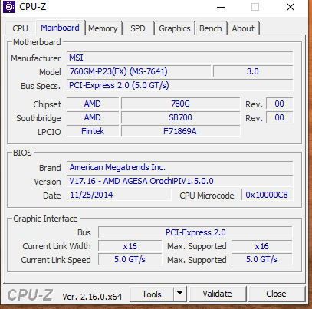
Task: Click the Manufacturer field showing MSI
Action: pos(180,58)
